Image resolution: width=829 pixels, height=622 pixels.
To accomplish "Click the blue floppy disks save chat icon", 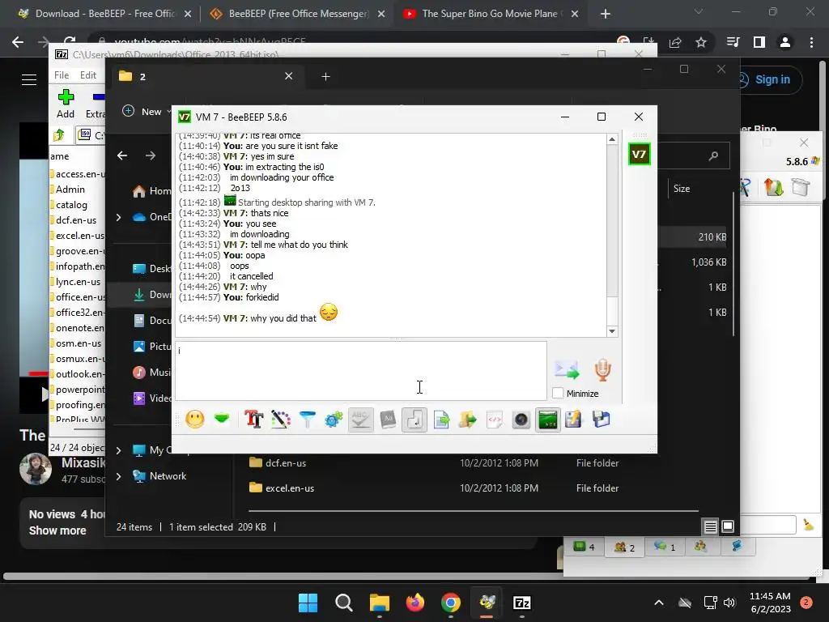I will (602, 420).
